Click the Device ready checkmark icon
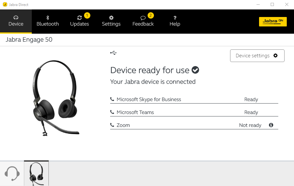 coord(195,70)
